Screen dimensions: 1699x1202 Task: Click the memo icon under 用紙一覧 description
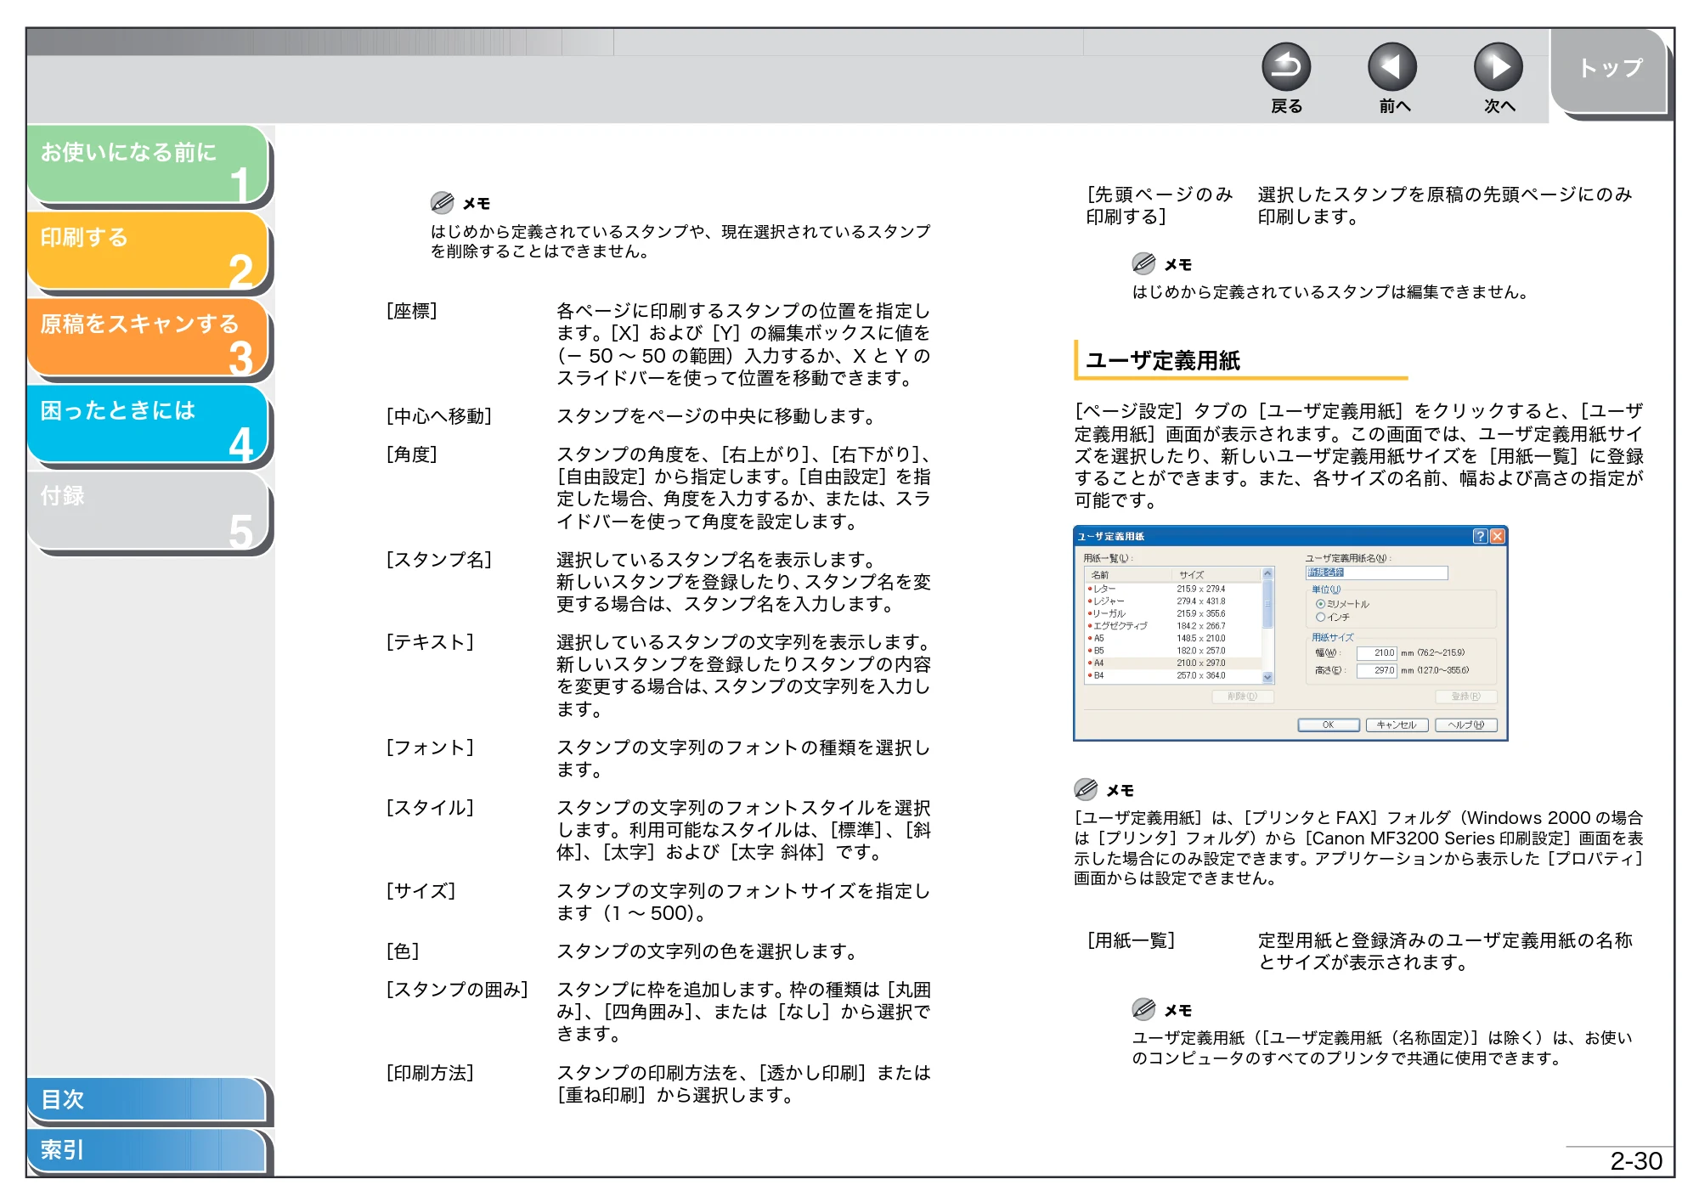[1143, 1009]
